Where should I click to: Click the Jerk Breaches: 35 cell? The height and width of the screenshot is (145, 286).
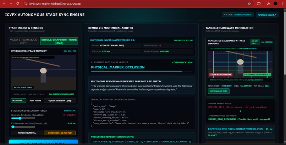click(x=167, y=45)
